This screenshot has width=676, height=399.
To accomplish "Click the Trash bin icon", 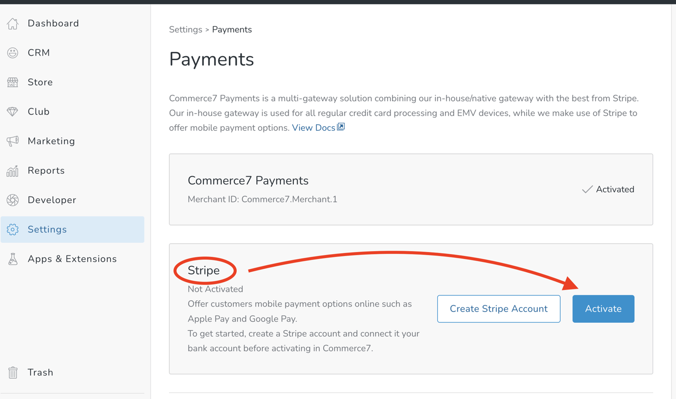I will [12, 372].
